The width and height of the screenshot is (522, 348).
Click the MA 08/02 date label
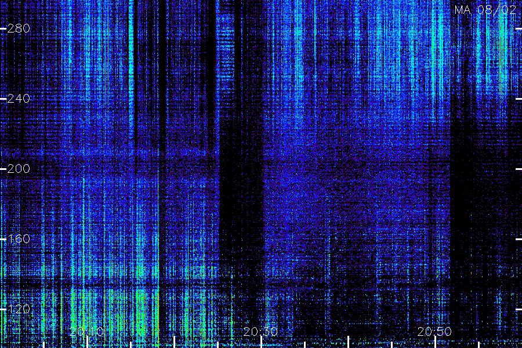[x=485, y=10]
